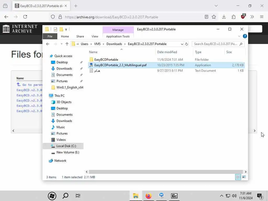Open Application Tools ribbon tab
This screenshot has height=201, width=268.
tap(118, 36)
